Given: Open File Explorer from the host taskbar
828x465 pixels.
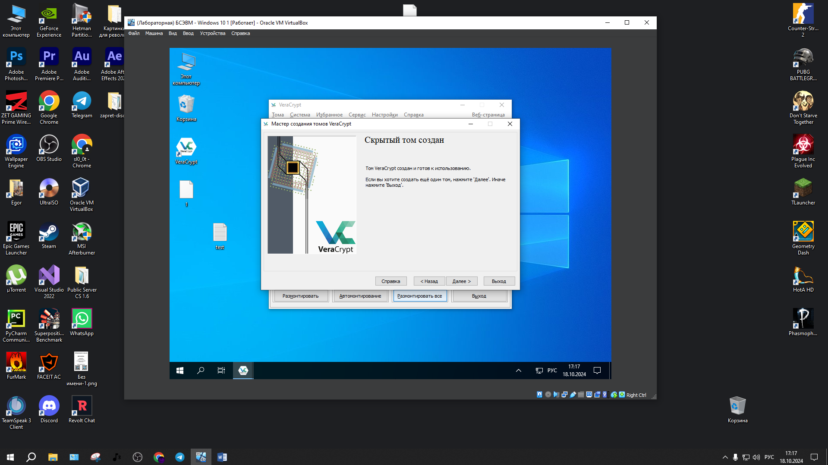Looking at the screenshot, I should pyautogui.click(x=53, y=457).
